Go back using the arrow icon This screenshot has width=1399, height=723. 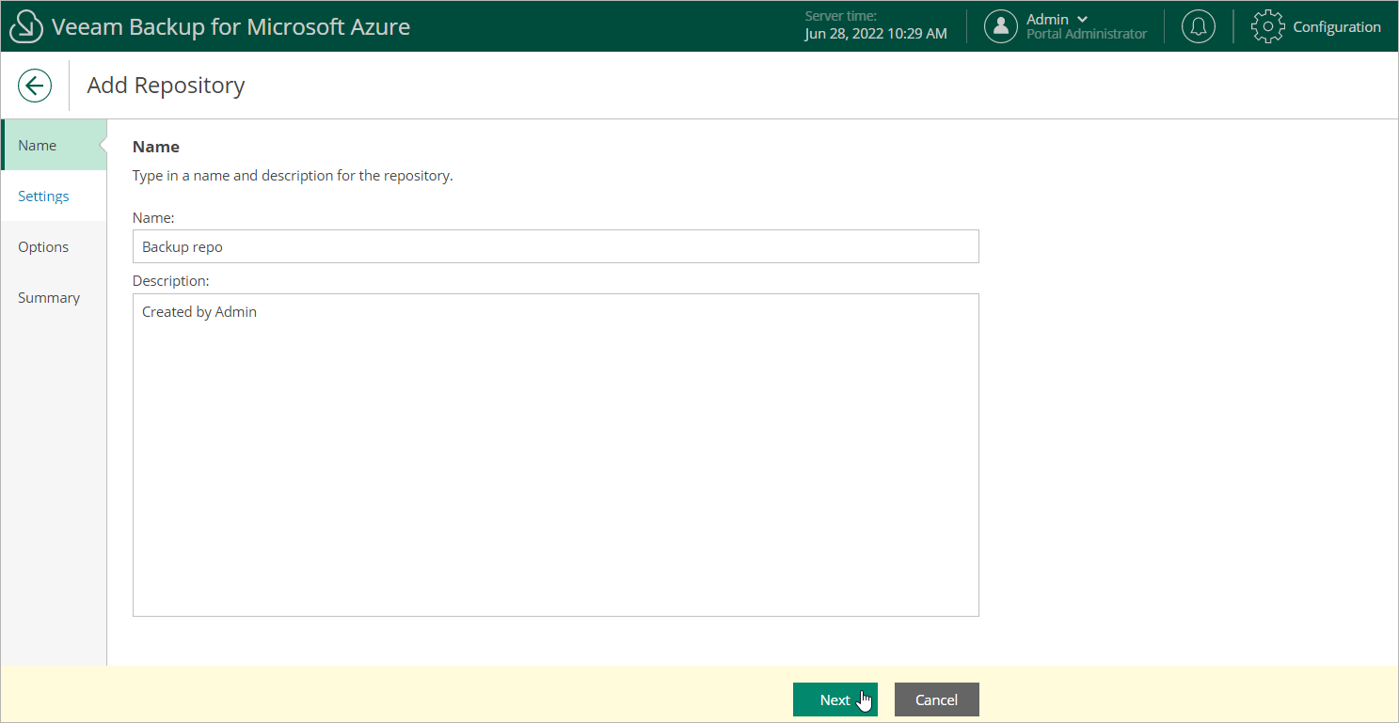coord(35,86)
